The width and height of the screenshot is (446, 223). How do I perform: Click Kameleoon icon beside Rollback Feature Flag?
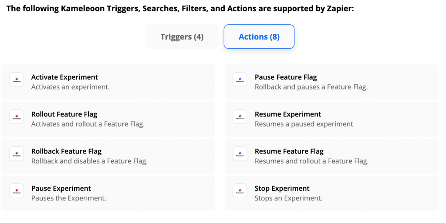click(17, 154)
